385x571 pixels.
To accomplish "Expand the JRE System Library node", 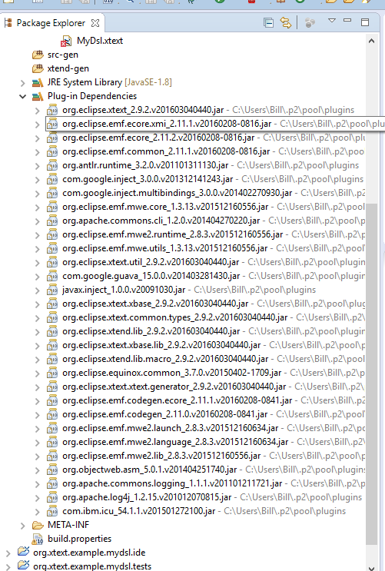I will [23, 83].
